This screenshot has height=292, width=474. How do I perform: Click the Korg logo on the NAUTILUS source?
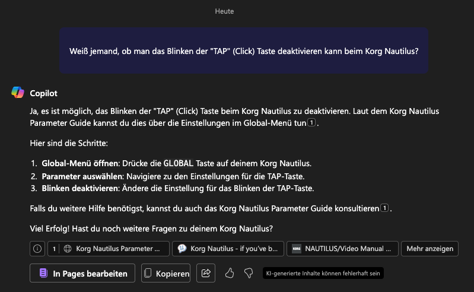point(296,249)
